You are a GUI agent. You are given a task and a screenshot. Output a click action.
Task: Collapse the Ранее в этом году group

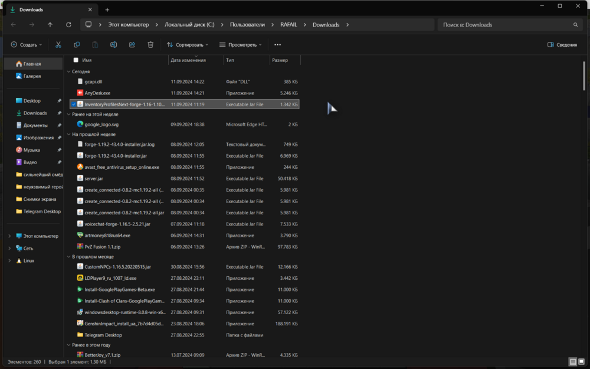click(x=68, y=345)
